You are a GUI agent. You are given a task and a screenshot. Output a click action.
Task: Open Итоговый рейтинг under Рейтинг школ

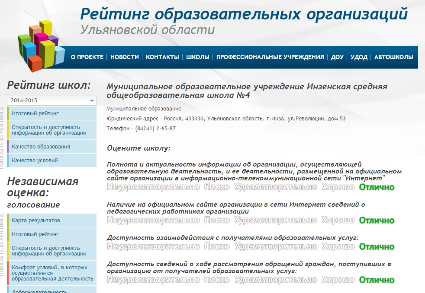click(52, 113)
